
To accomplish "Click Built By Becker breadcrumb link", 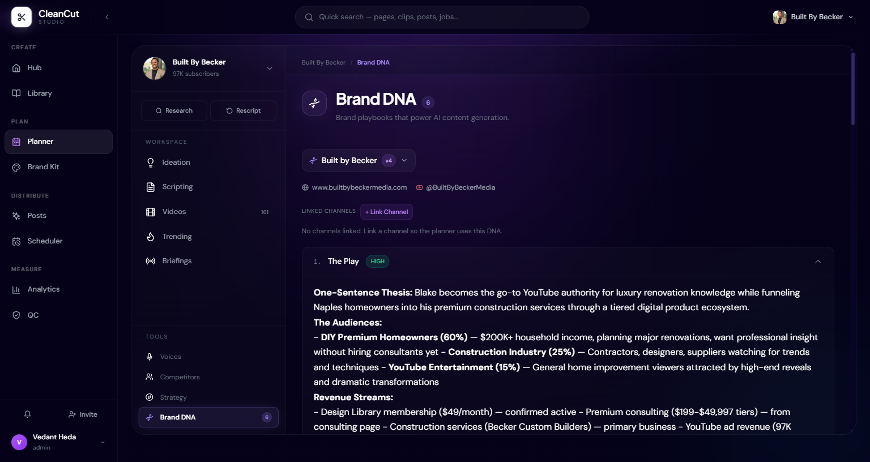I will pyautogui.click(x=323, y=62).
